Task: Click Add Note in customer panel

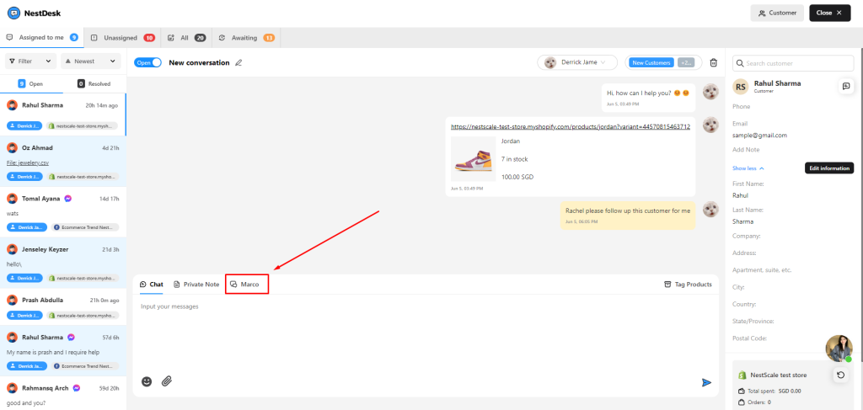Action: click(746, 150)
